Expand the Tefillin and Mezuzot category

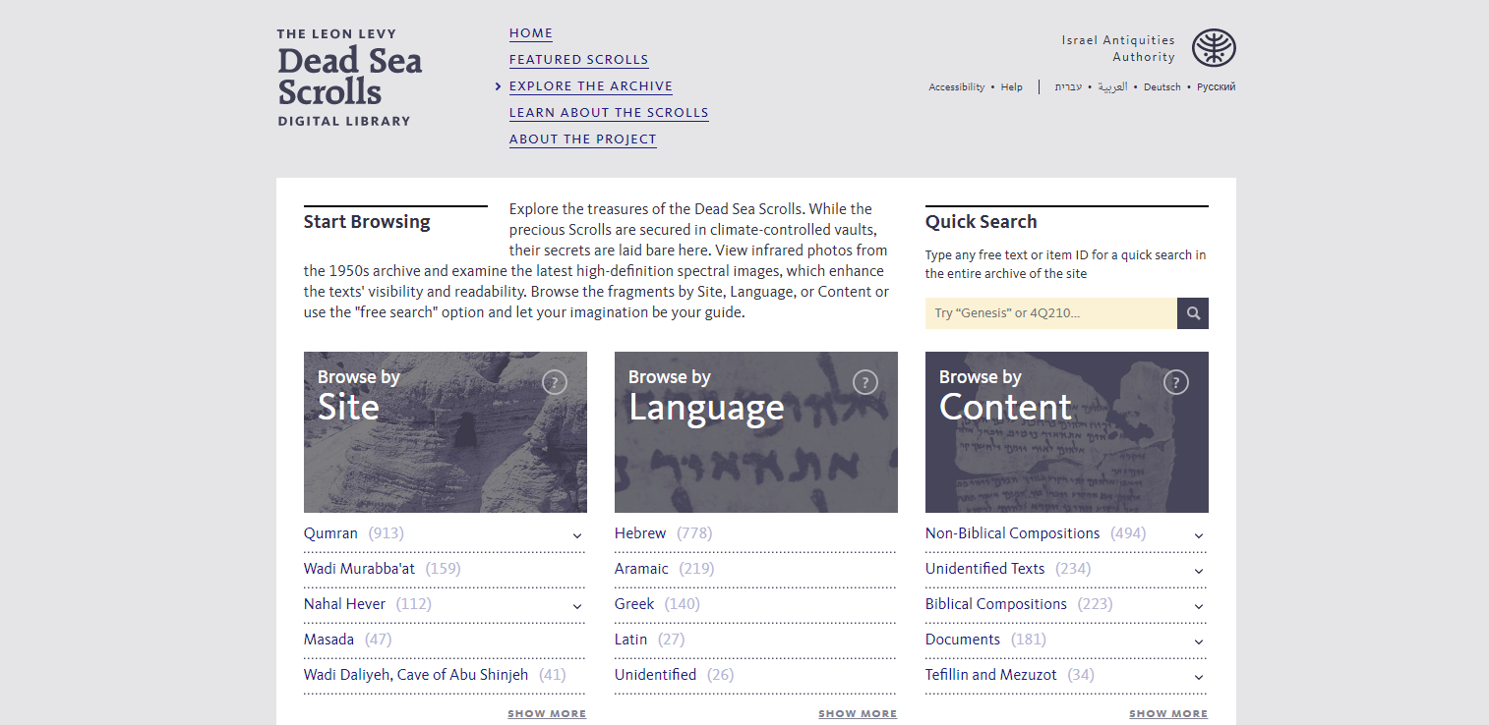[1199, 677]
